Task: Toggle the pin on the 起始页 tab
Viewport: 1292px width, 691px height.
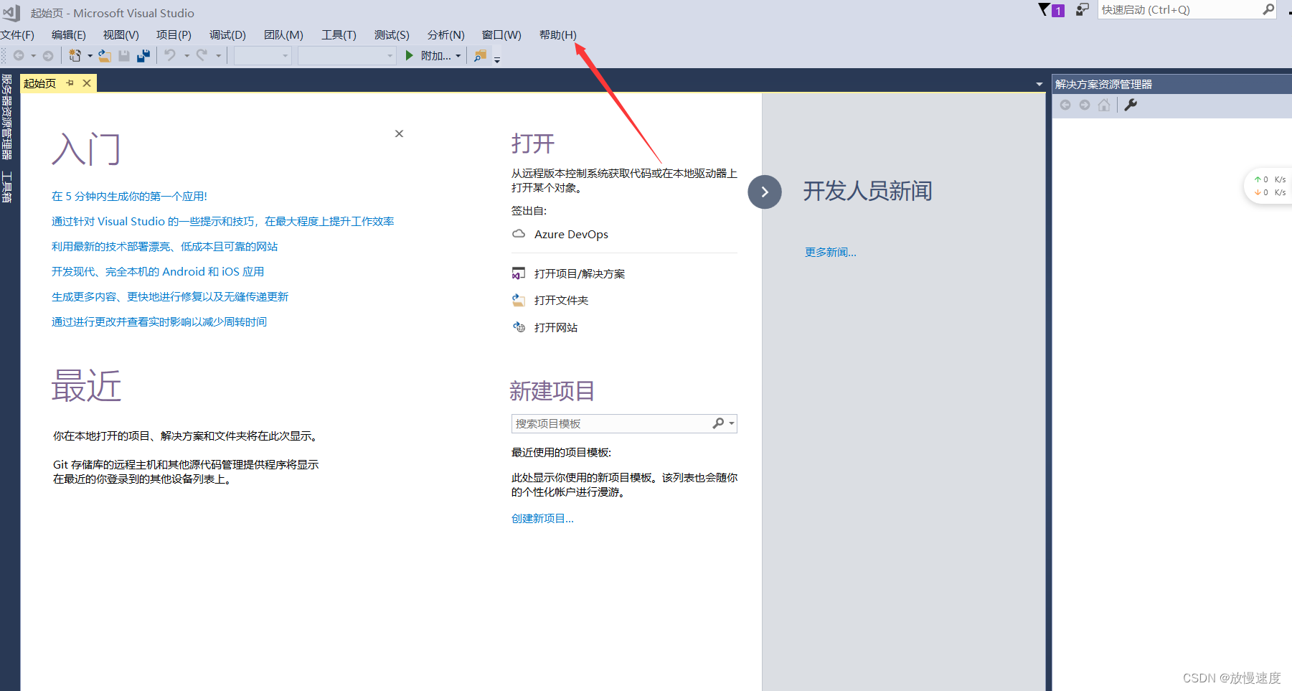Action: 70,83
